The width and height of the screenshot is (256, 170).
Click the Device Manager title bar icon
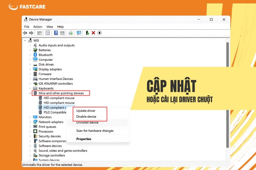pyautogui.click(x=26, y=20)
